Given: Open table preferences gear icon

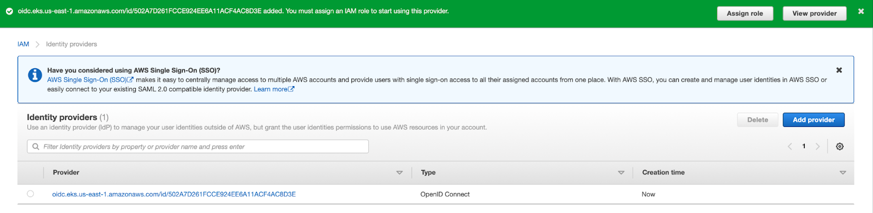Looking at the screenshot, I should (840, 147).
